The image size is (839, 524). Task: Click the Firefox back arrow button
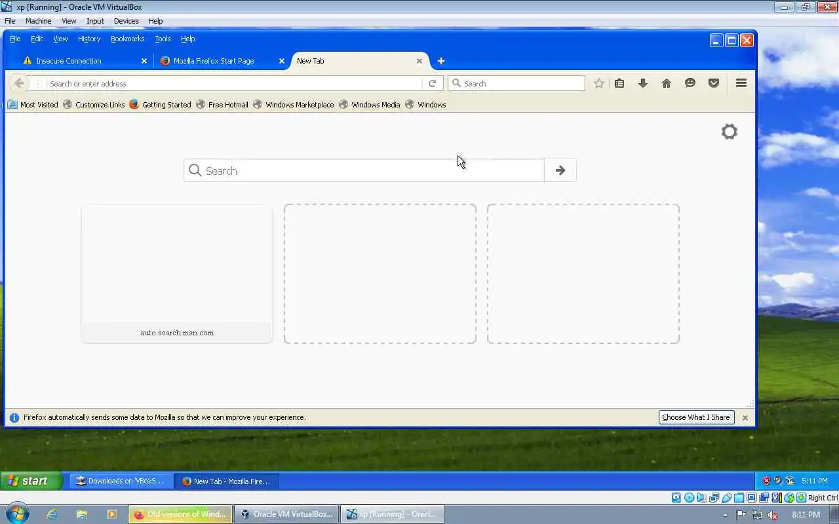point(19,83)
